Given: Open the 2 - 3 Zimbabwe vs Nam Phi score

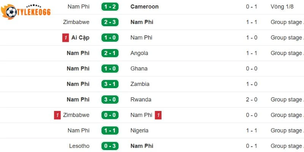Looking at the screenshot, I should (110, 22).
